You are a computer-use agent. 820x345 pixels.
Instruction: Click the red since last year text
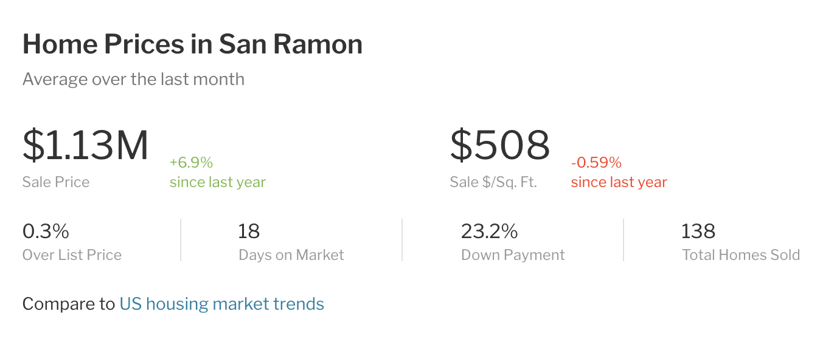tap(619, 182)
